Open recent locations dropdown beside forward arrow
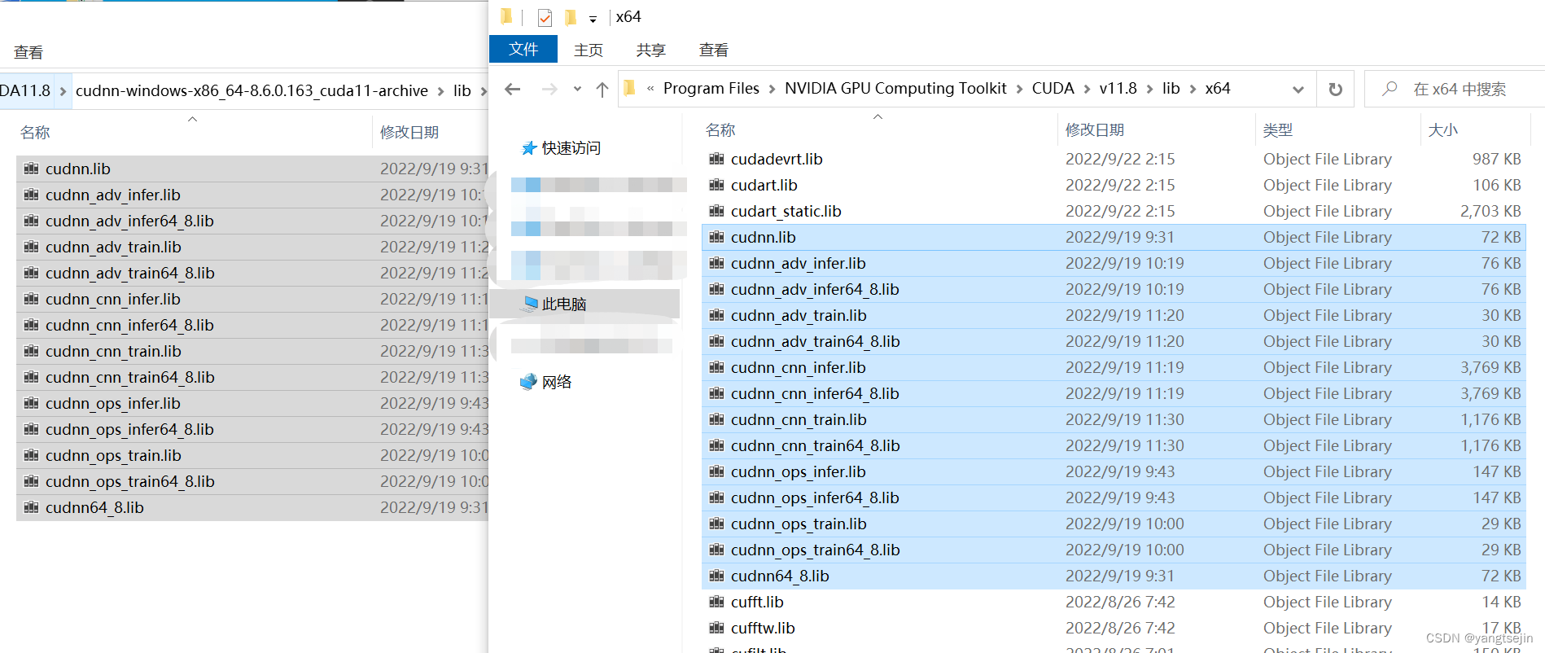The height and width of the screenshot is (653, 1545). point(577,89)
